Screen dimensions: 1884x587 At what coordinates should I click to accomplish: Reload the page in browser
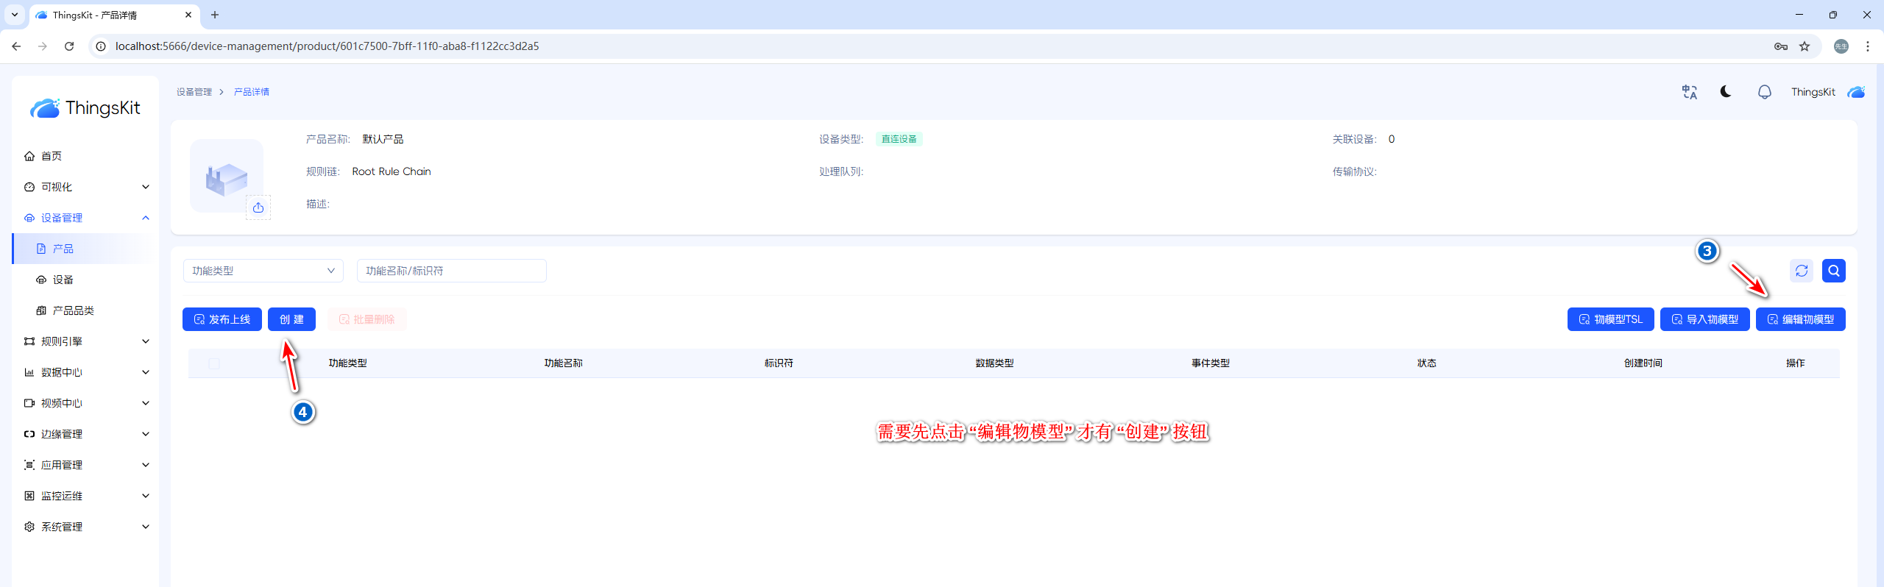click(x=69, y=46)
